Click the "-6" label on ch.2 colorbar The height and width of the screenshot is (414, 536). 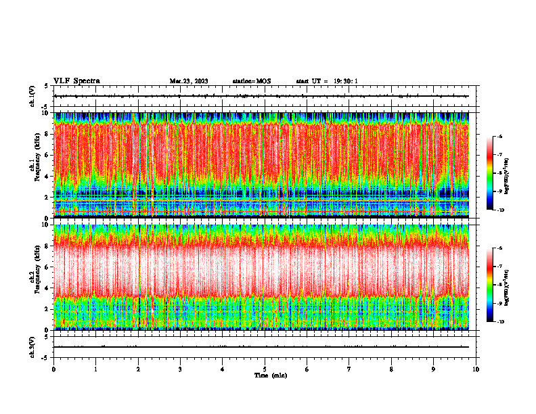pyautogui.click(x=499, y=248)
